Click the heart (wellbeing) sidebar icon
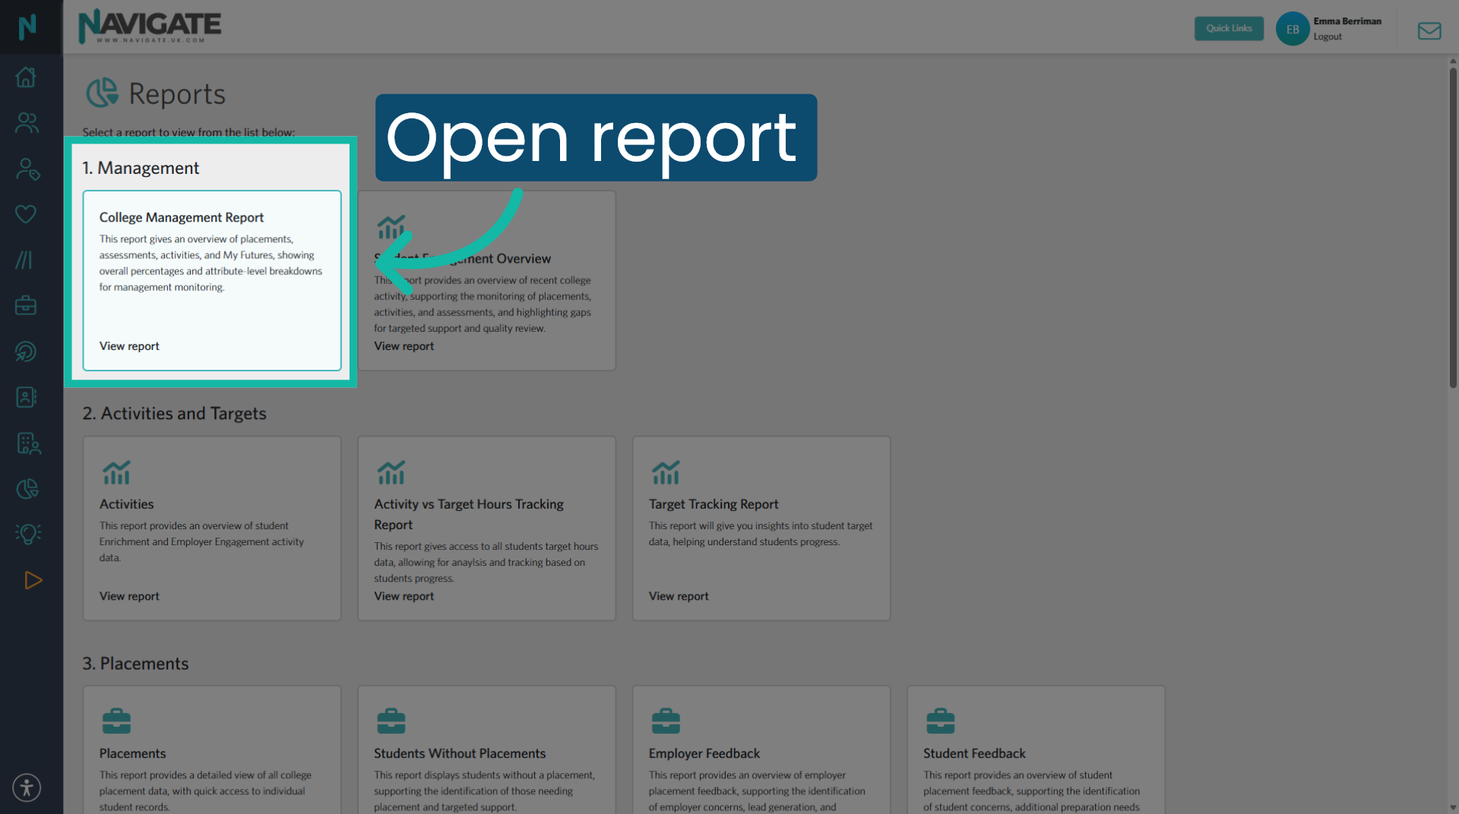The height and width of the screenshot is (814, 1459). coord(26,214)
